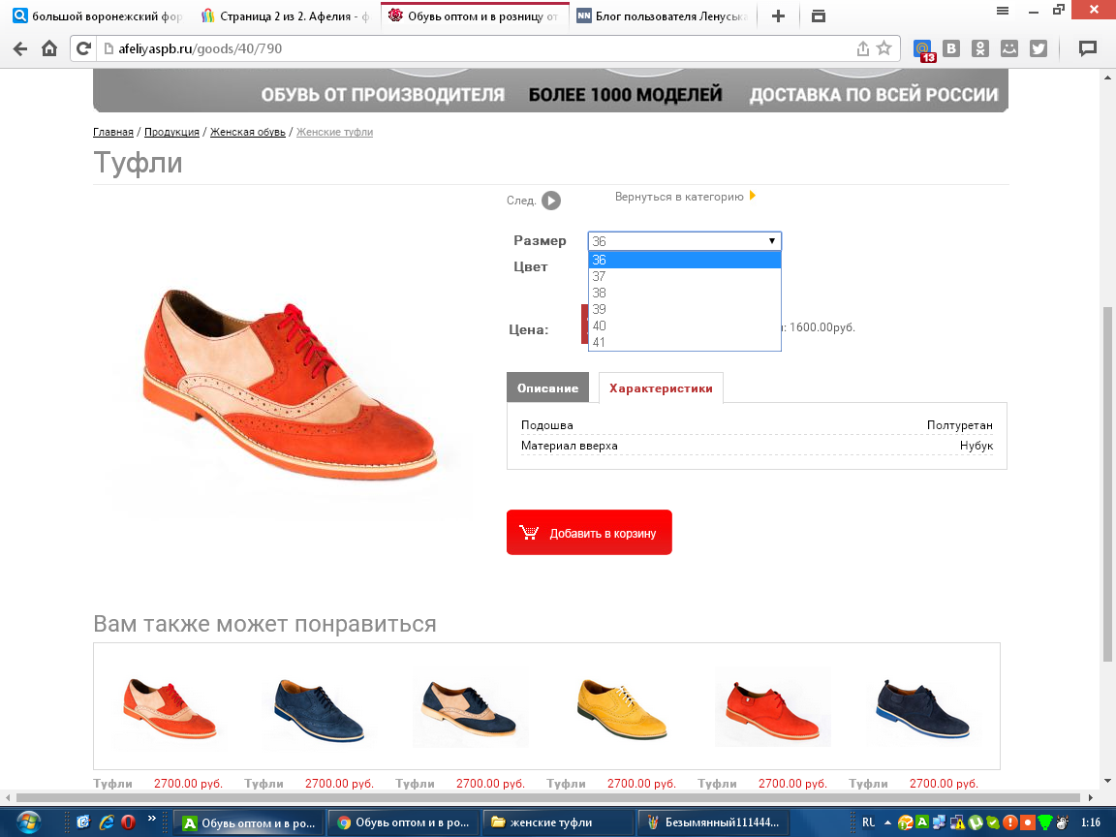Switch to the Блог пользователя browser tab
This screenshot has width=1116, height=837.
663,15
